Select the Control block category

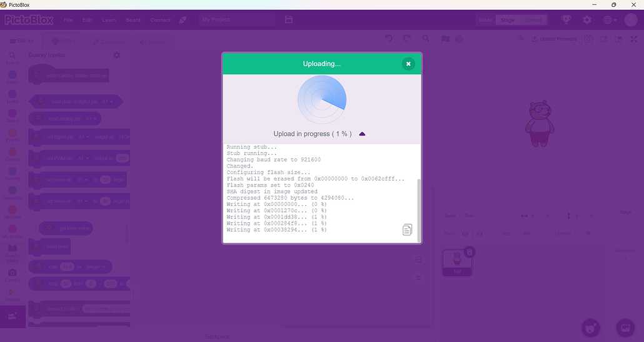point(13,155)
